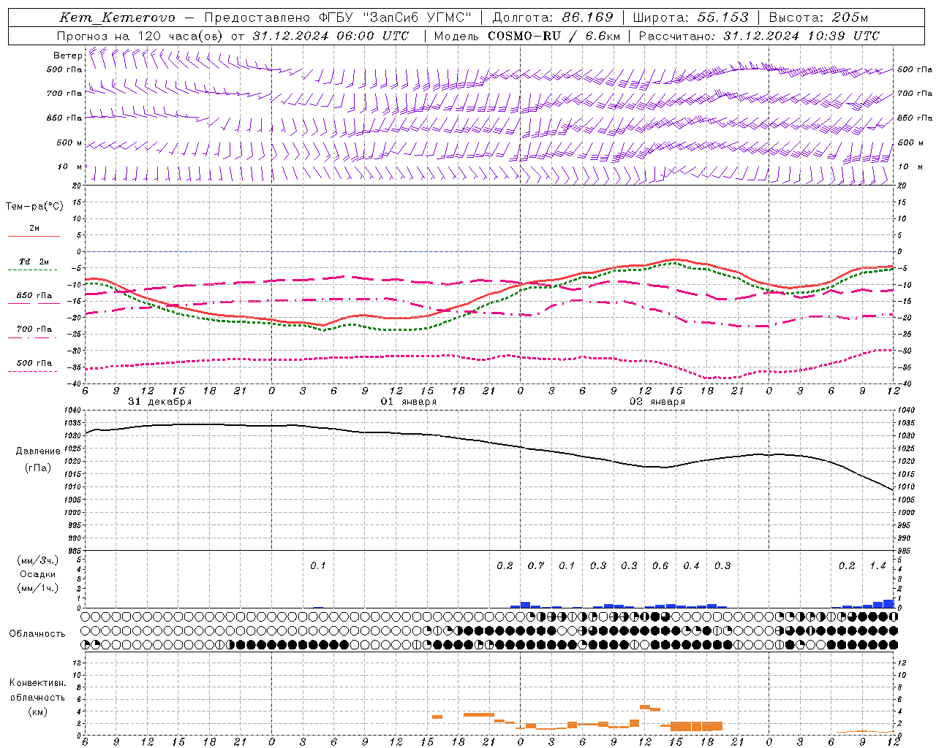
Task: Click the 700 гПа temperature legend entry
Action: pyautogui.click(x=34, y=329)
